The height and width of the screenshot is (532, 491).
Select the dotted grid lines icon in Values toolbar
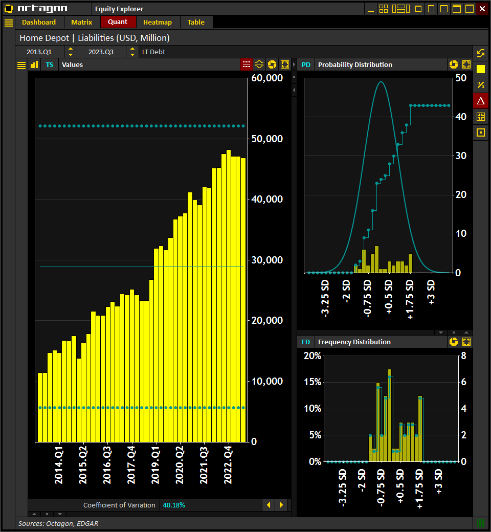246,64
